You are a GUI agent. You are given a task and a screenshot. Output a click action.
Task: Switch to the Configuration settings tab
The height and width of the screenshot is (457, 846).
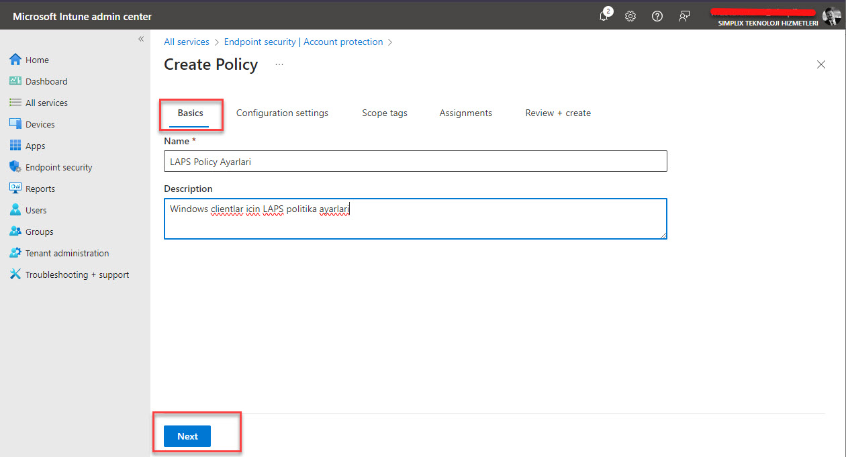(282, 113)
